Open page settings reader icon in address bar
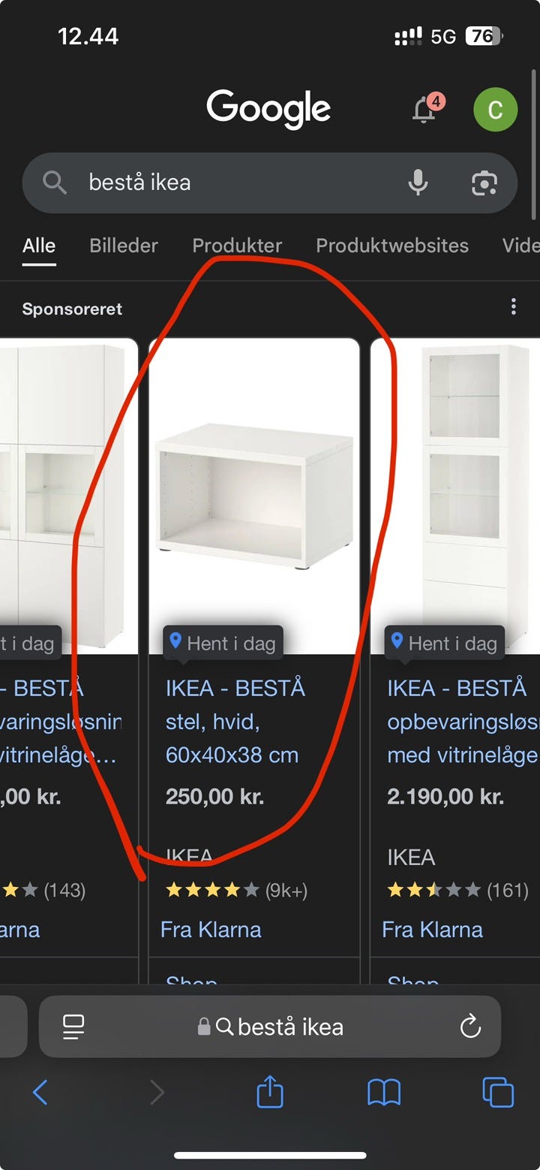Viewport: 540px width, 1170px height. click(x=73, y=1027)
